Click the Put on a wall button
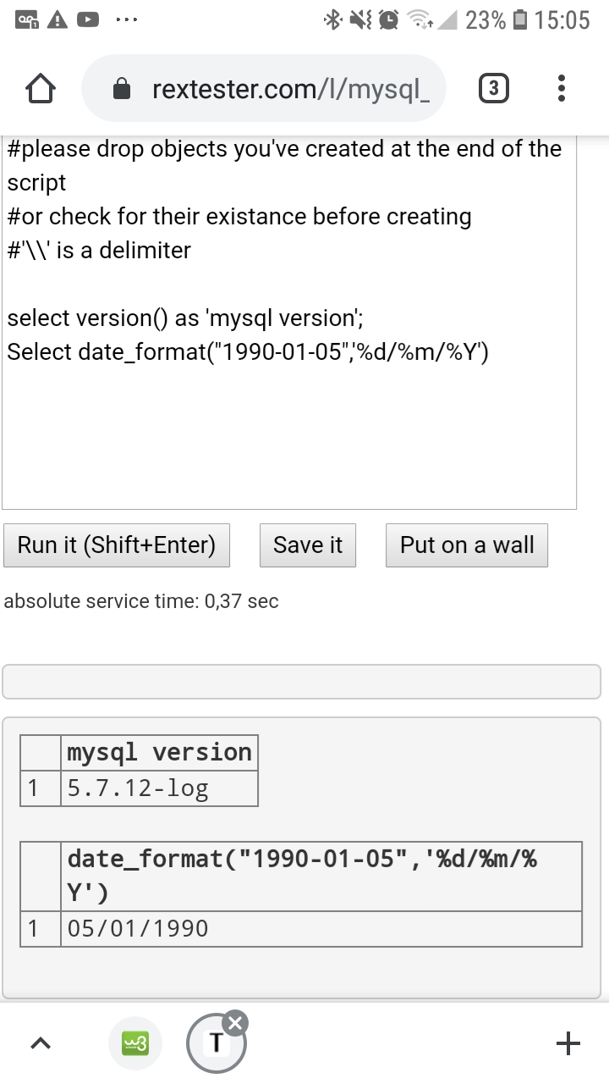 coord(467,545)
